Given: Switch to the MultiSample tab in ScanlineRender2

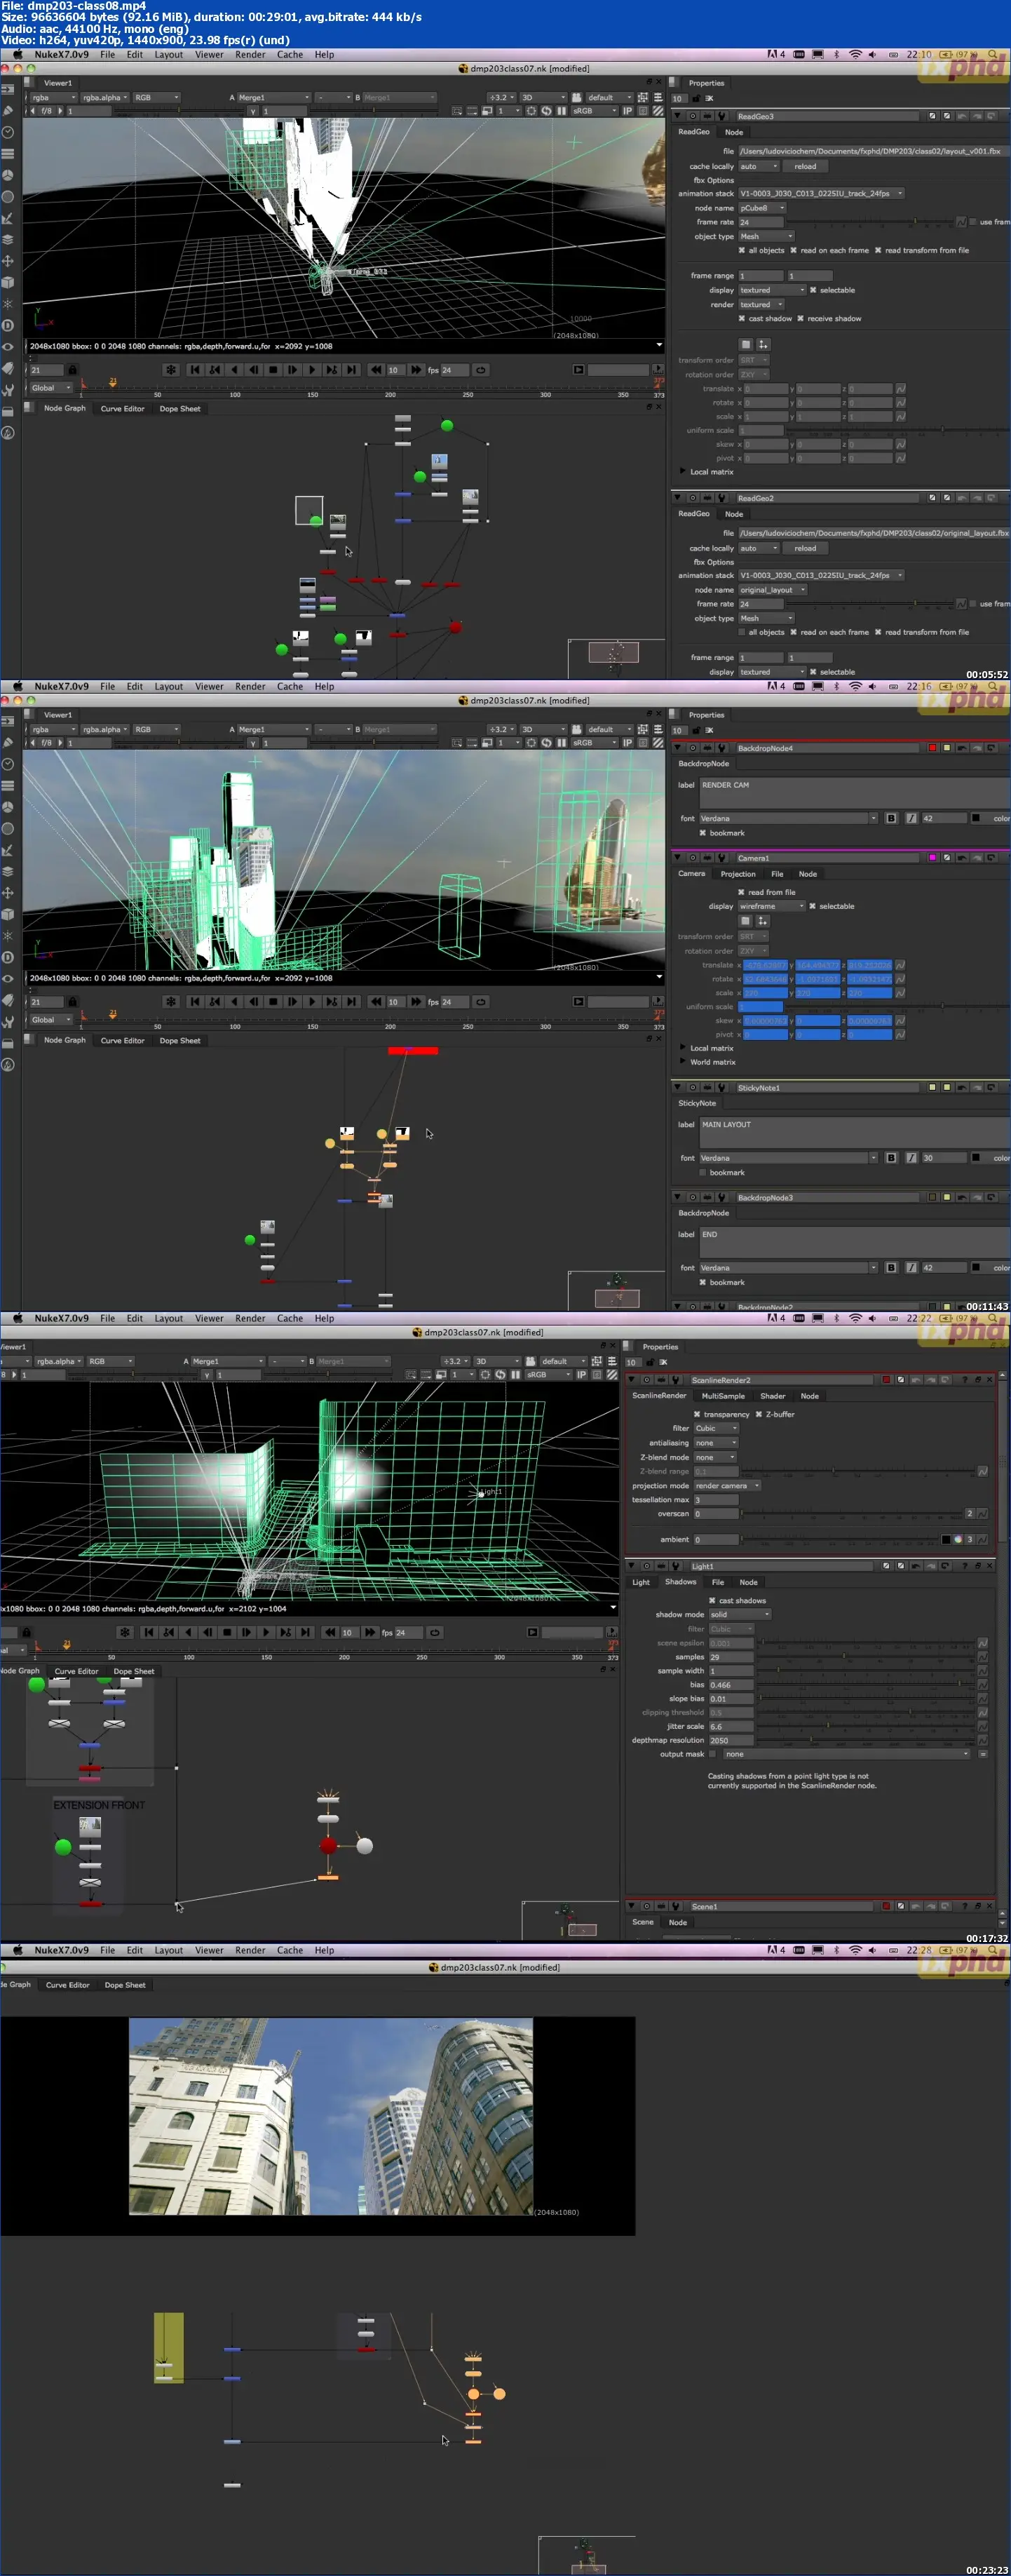Looking at the screenshot, I should (x=723, y=1396).
